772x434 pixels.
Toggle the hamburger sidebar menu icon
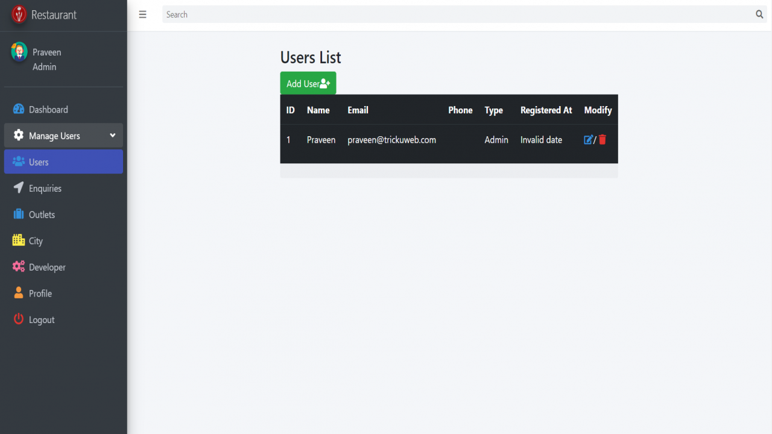point(142,14)
